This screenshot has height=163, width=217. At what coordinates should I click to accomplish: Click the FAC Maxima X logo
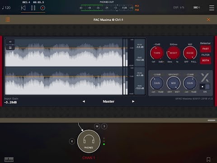(x=205, y=77)
